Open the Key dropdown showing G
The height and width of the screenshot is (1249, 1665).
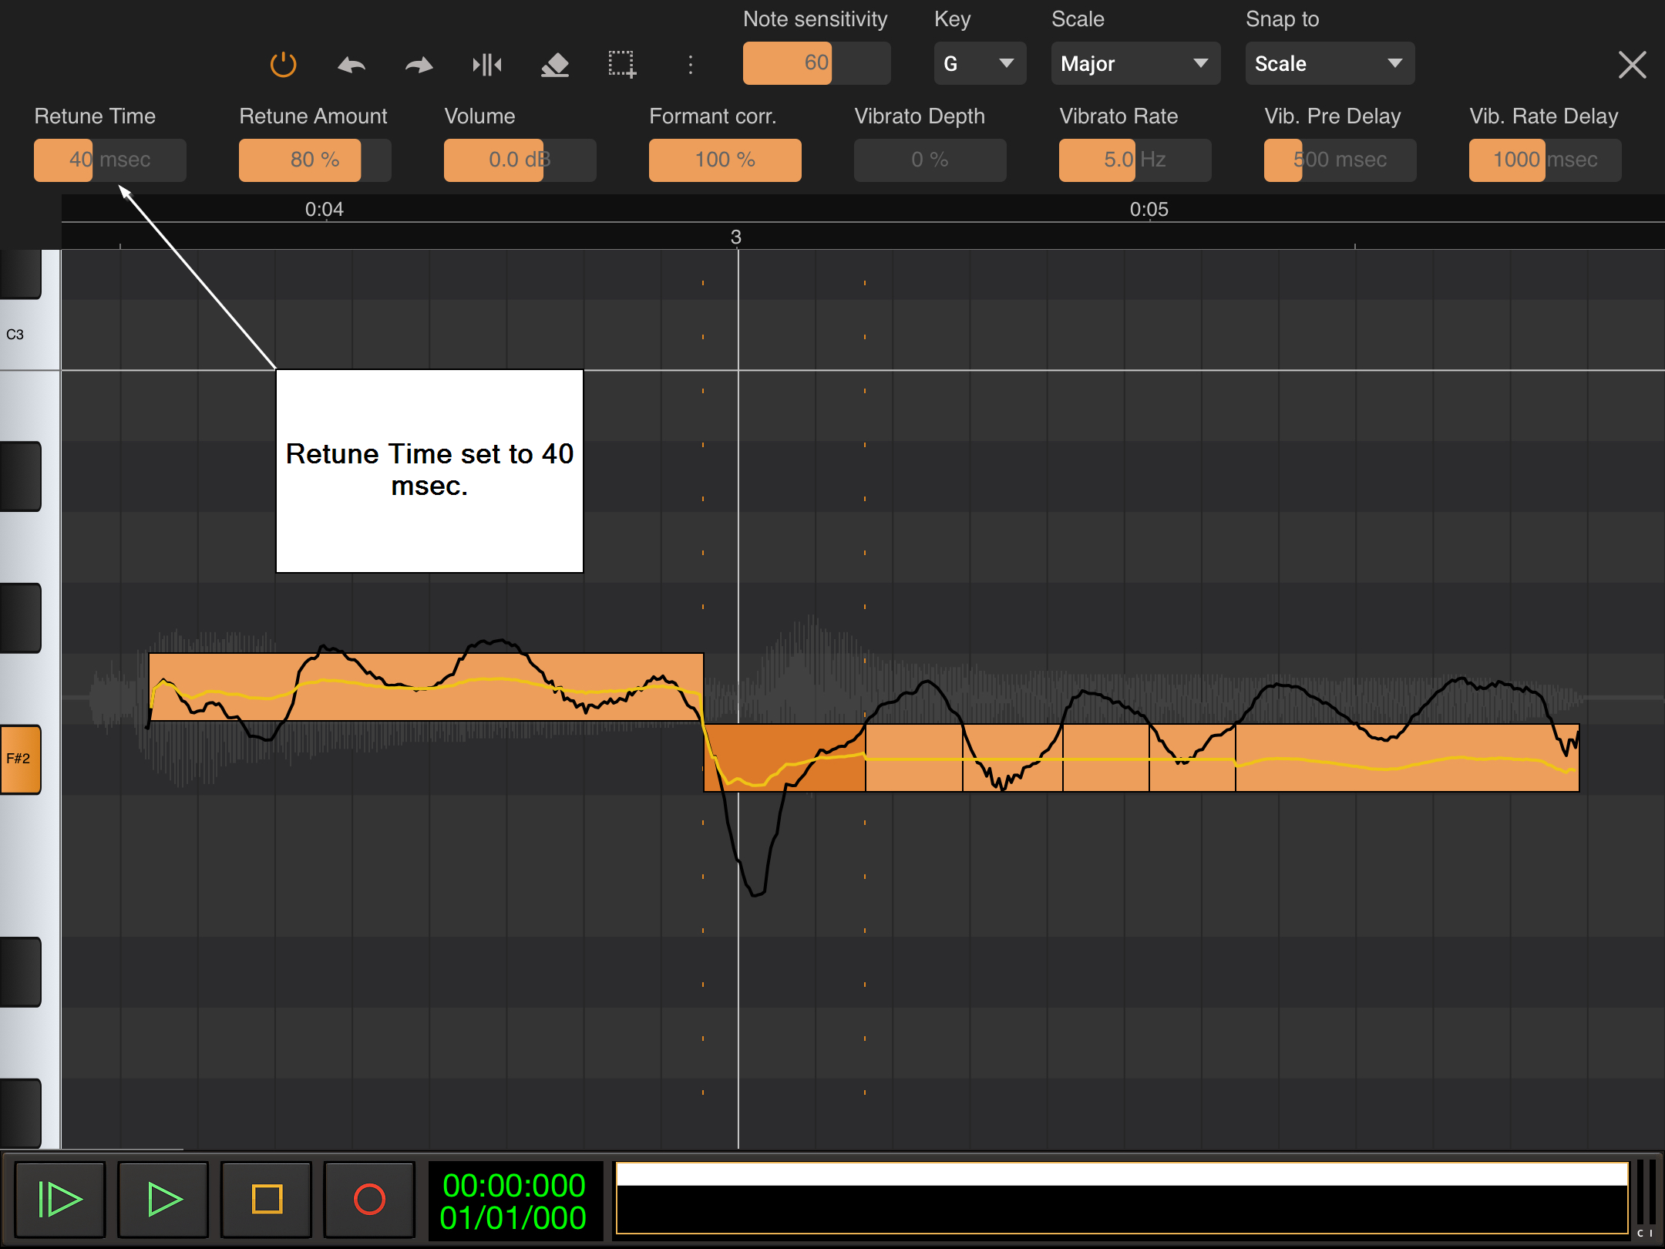click(979, 63)
